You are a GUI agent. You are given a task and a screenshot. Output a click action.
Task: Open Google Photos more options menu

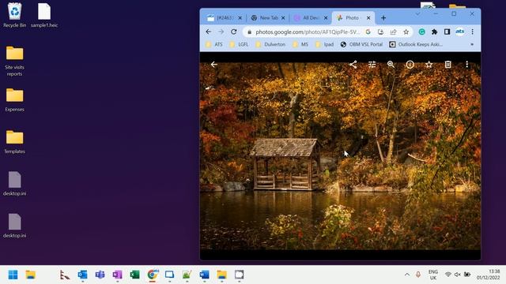467,65
